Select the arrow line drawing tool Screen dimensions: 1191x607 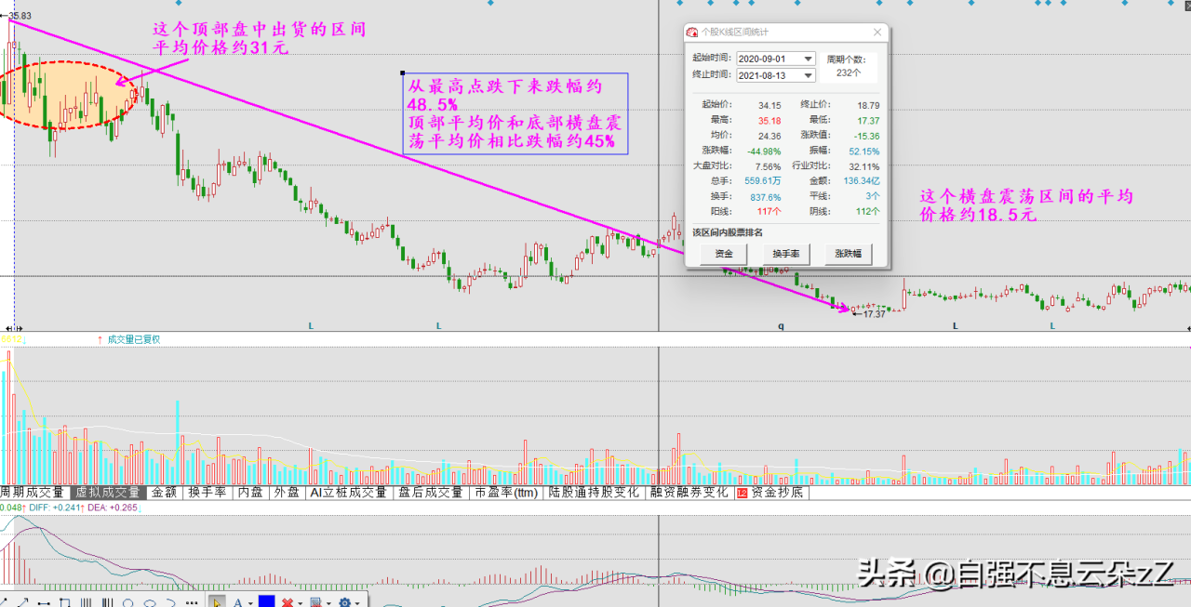click(x=23, y=602)
